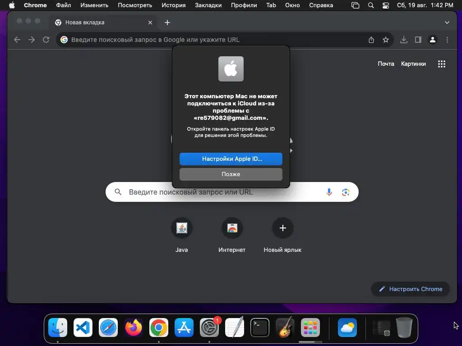Image resolution: width=462 pixels, height=346 pixels.
Task: Start voice search with the microphone icon
Action: coord(329,192)
